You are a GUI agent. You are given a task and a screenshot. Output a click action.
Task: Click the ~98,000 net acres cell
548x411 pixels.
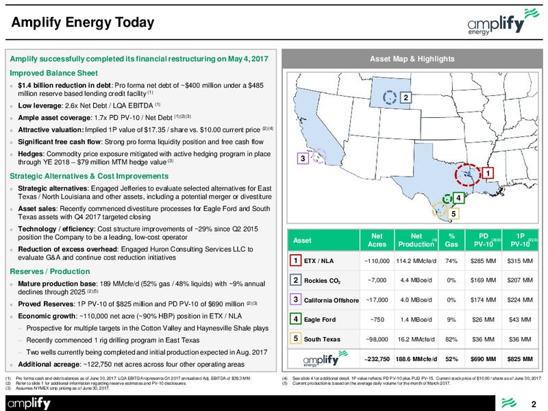click(x=377, y=339)
